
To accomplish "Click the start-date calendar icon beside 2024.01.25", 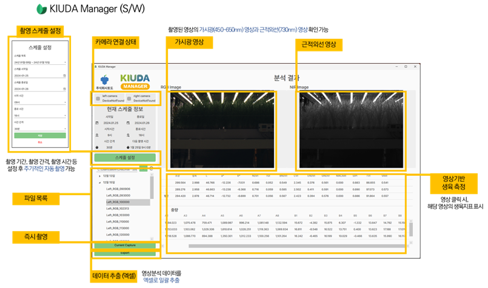I will [x=97, y=123].
